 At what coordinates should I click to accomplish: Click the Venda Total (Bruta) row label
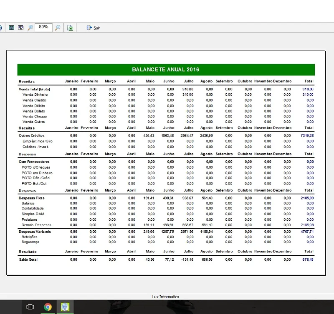point(34,89)
